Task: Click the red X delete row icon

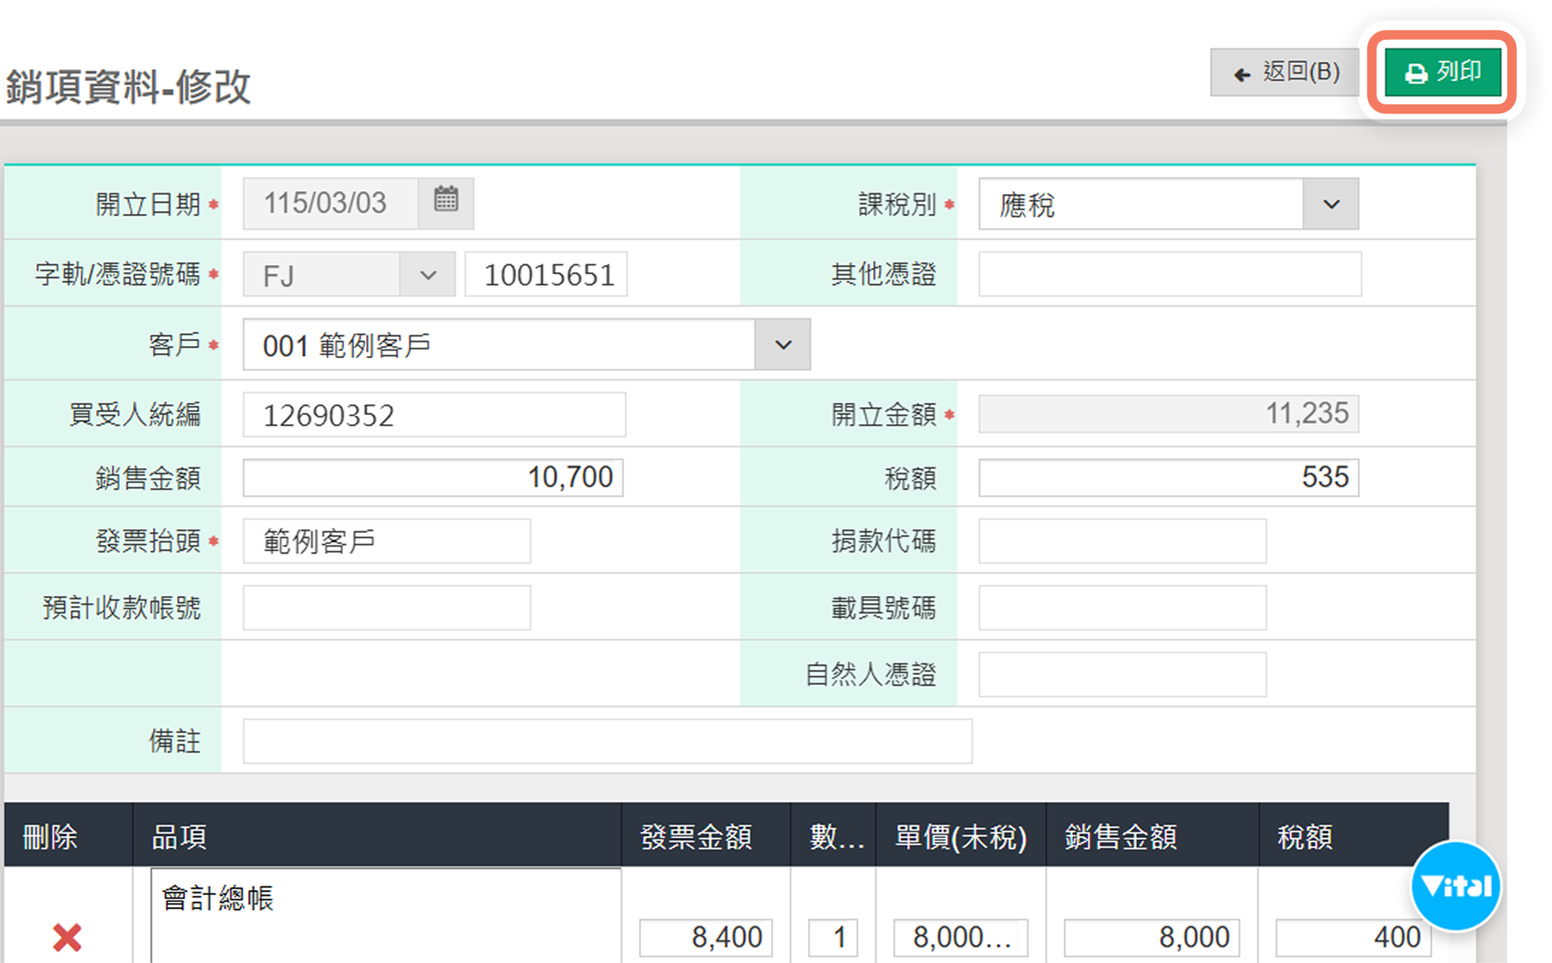Action: 67,937
